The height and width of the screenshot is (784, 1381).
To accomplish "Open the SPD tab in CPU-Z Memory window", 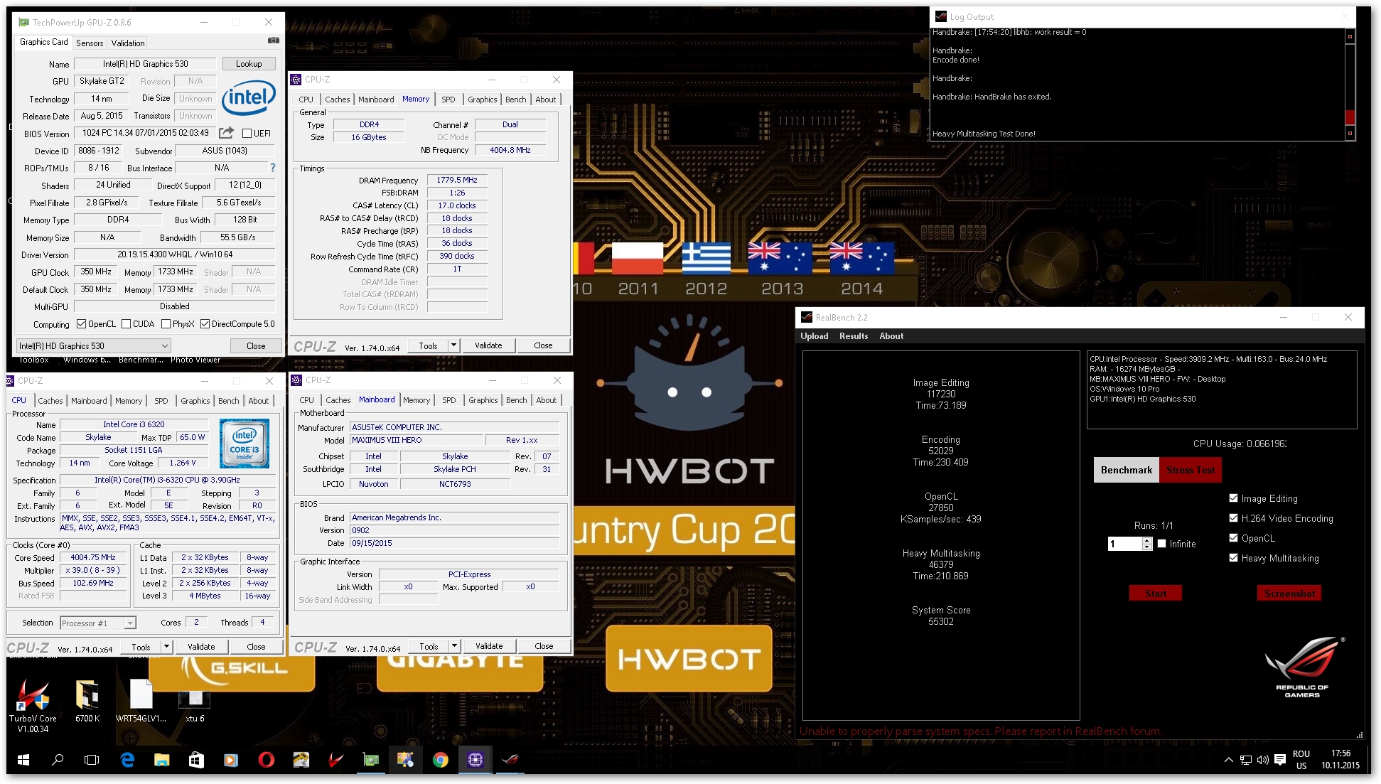I will click(448, 100).
